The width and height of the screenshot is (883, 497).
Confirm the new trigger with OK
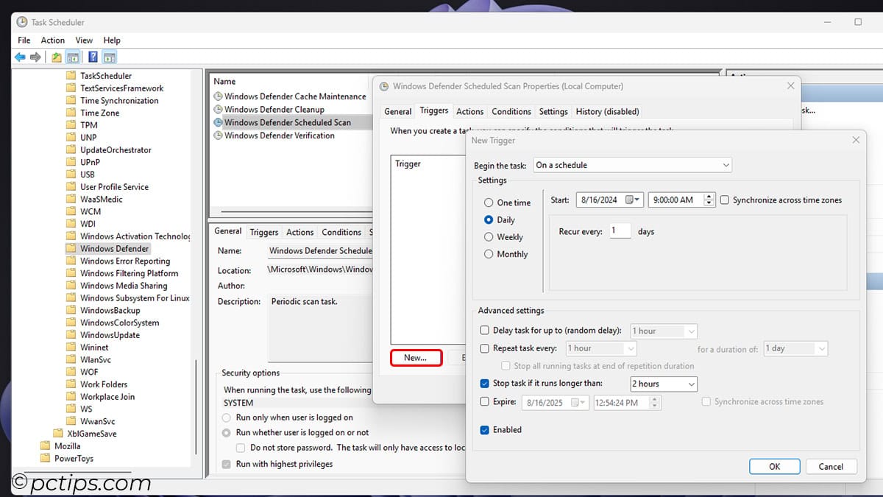(x=774, y=466)
